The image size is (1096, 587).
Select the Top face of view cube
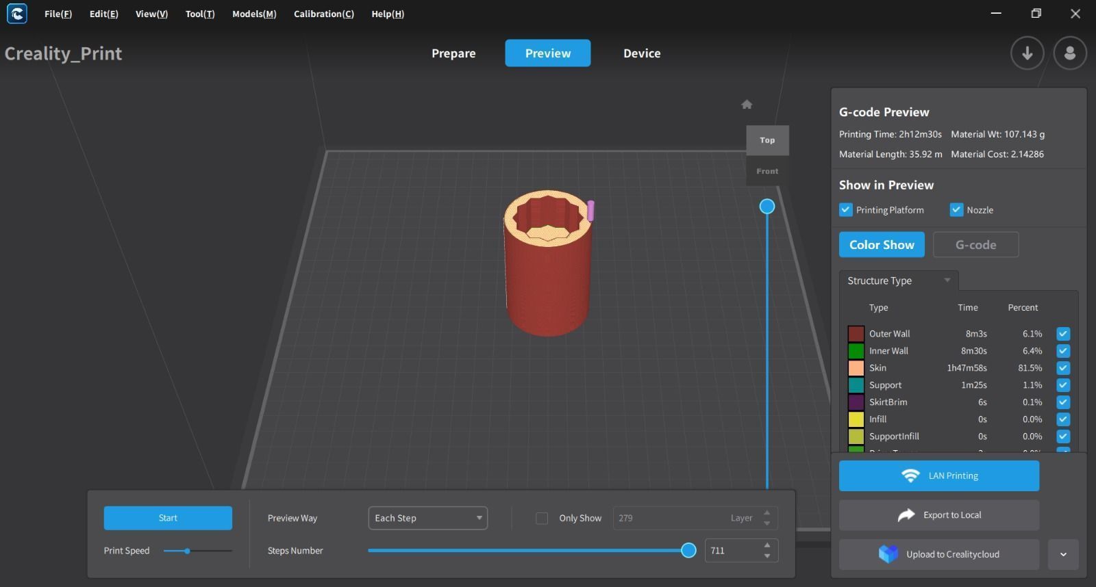pos(767,140)
